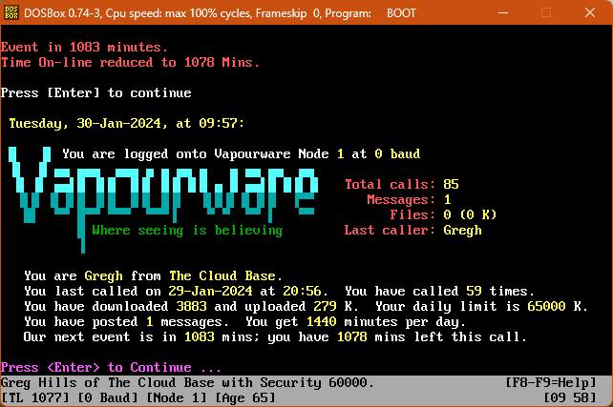Click the '[TL 1077]' time-left indicator
613x407 pixels.
(34, 398)
